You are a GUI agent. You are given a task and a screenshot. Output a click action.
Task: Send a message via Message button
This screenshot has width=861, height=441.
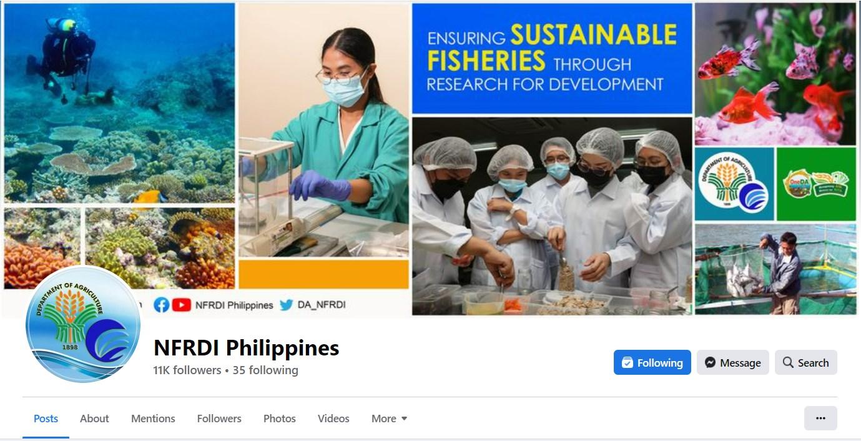[733, 362]
